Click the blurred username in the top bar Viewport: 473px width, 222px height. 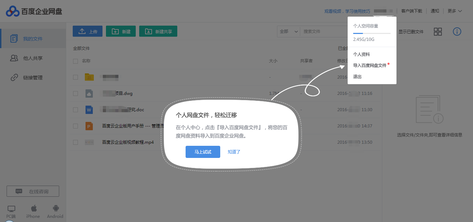pyautogui.click(x=383, y=11)
